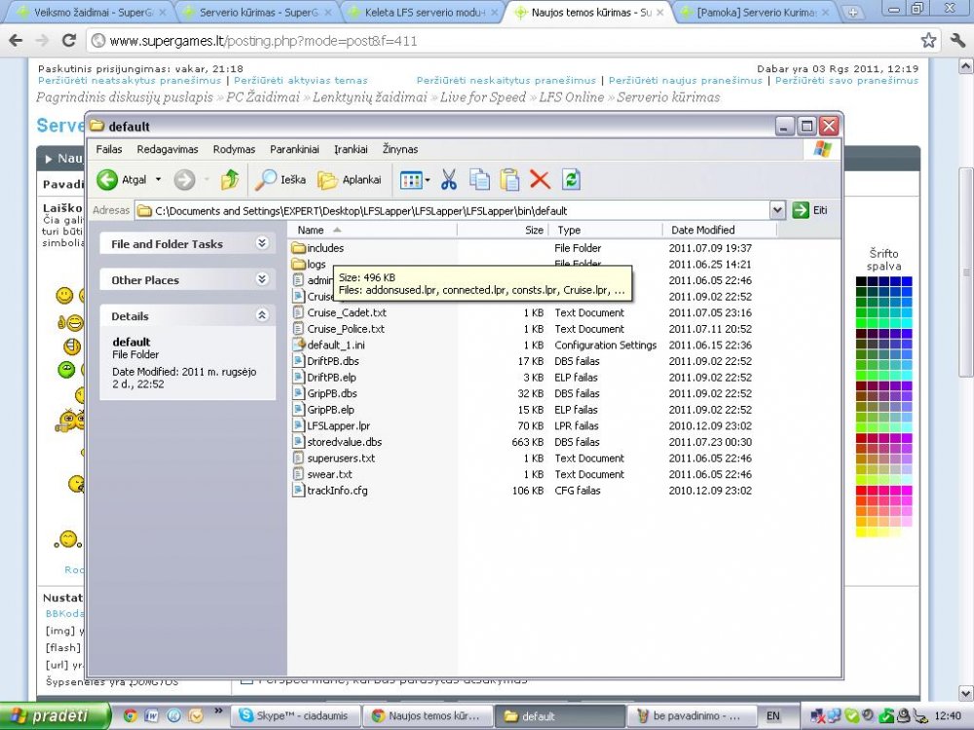Screen dimensions: 974x730
Task: Click the EN language indicator
Action: (772, 715)
